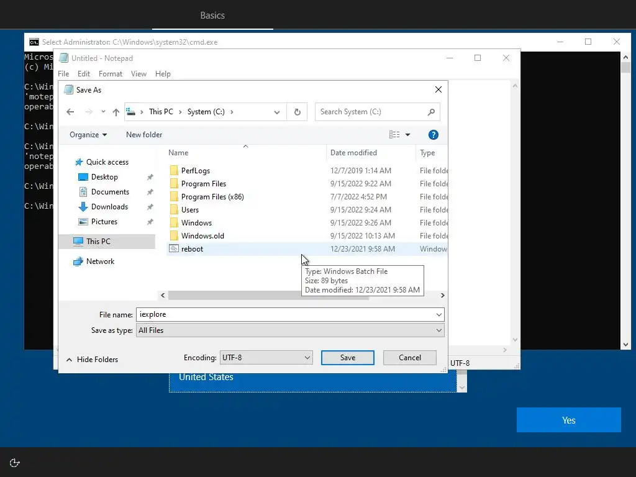The image size is (636, 477).
Task: Select the Windows folder
Action: point(196,223)
